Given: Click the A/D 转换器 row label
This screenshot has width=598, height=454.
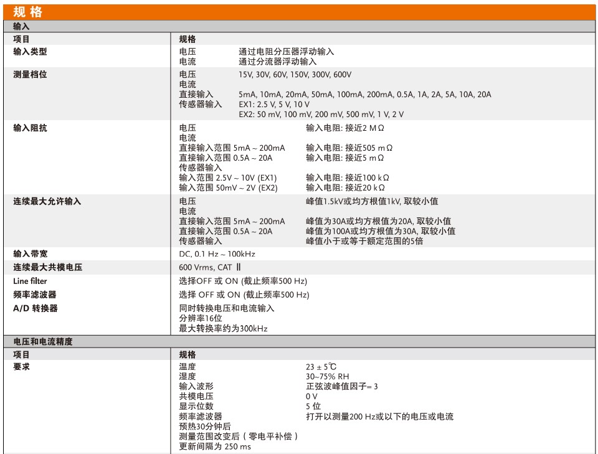Looking at the screenshot, I should (x=35, y=308).
